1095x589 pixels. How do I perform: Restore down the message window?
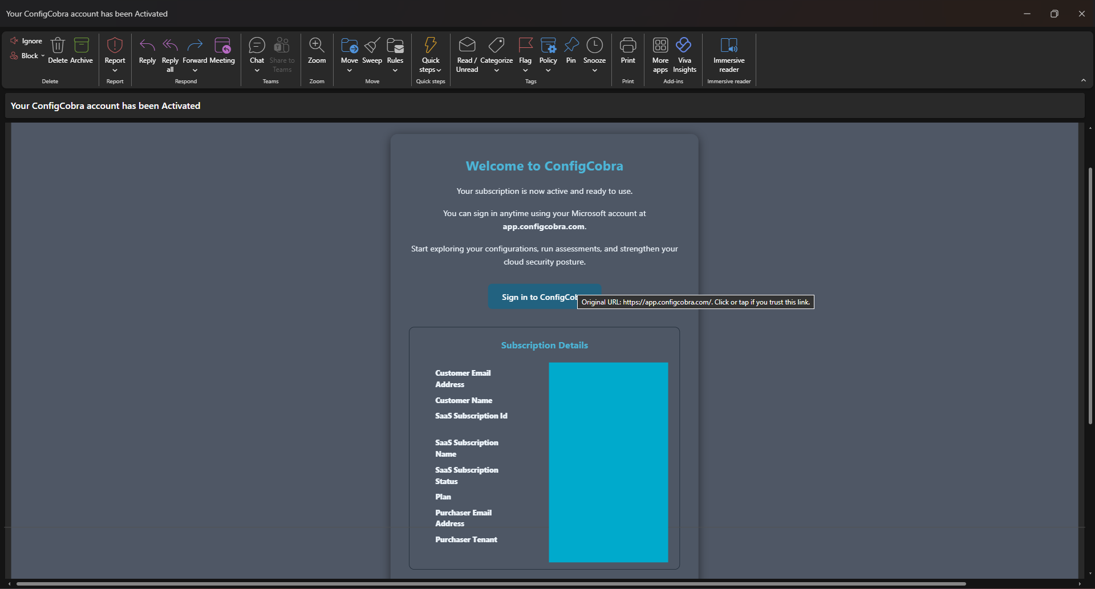tap(1054, 14)
